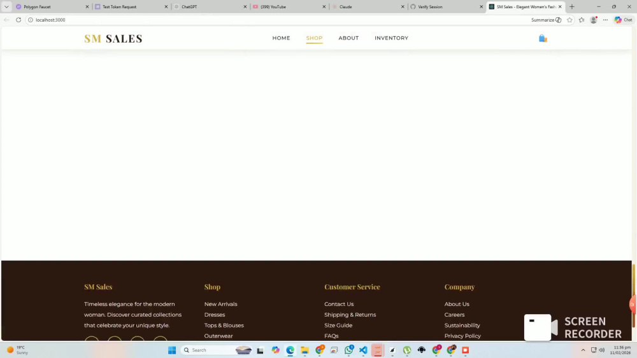Open FAQs footer link
Image resolution: width=637 pixels, height=358 pixels.
pyautogui.click(x=331, y=336)
